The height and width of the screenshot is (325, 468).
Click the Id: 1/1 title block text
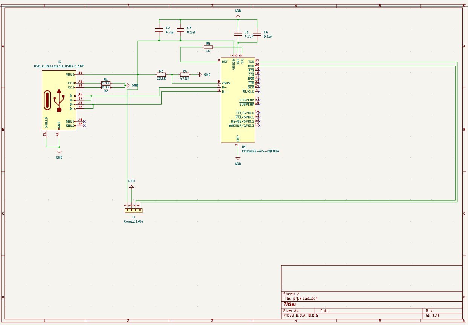click(433, 316)
